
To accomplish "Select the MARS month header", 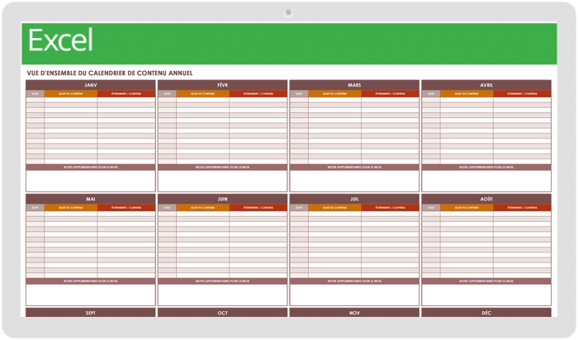I will pyautogui.click(x=354, y=85).
